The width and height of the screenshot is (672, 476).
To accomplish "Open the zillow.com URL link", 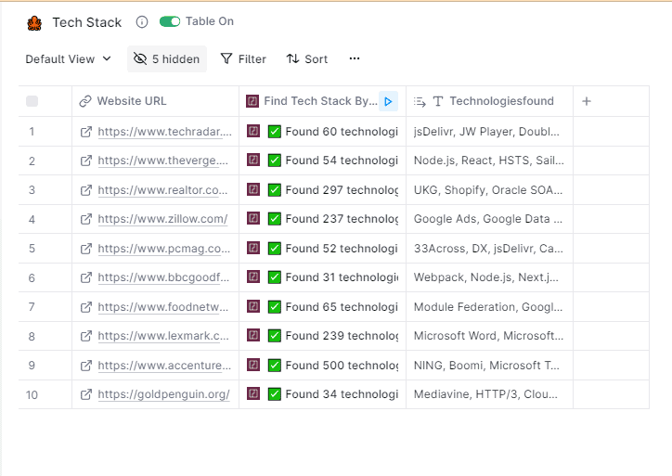I will click(162, 219).
